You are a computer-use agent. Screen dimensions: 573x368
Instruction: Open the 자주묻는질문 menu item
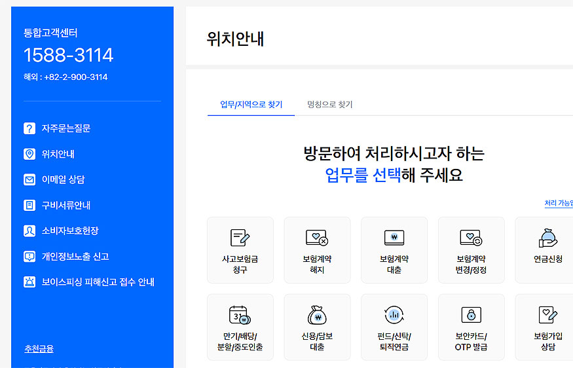pyautogui.click(x=65, y=128)
